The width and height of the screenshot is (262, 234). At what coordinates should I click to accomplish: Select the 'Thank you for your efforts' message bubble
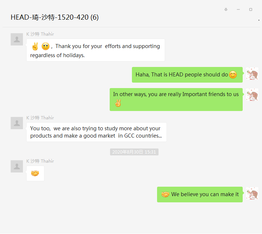(95, 50)
